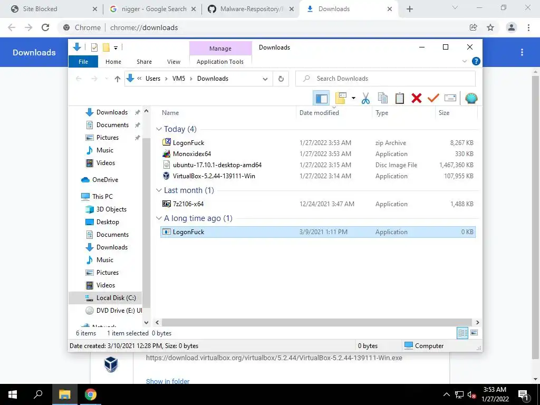Click the scissors Cut icon
The height and width of the screenshot is (405, 540).
coord(365,99)
